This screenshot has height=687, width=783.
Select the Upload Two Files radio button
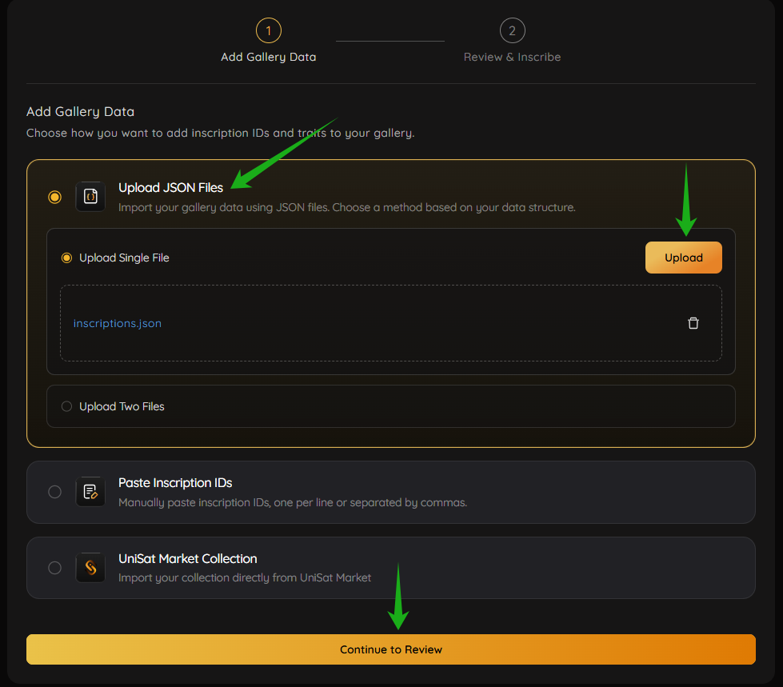pyautogui.click(x=67, y=406)
